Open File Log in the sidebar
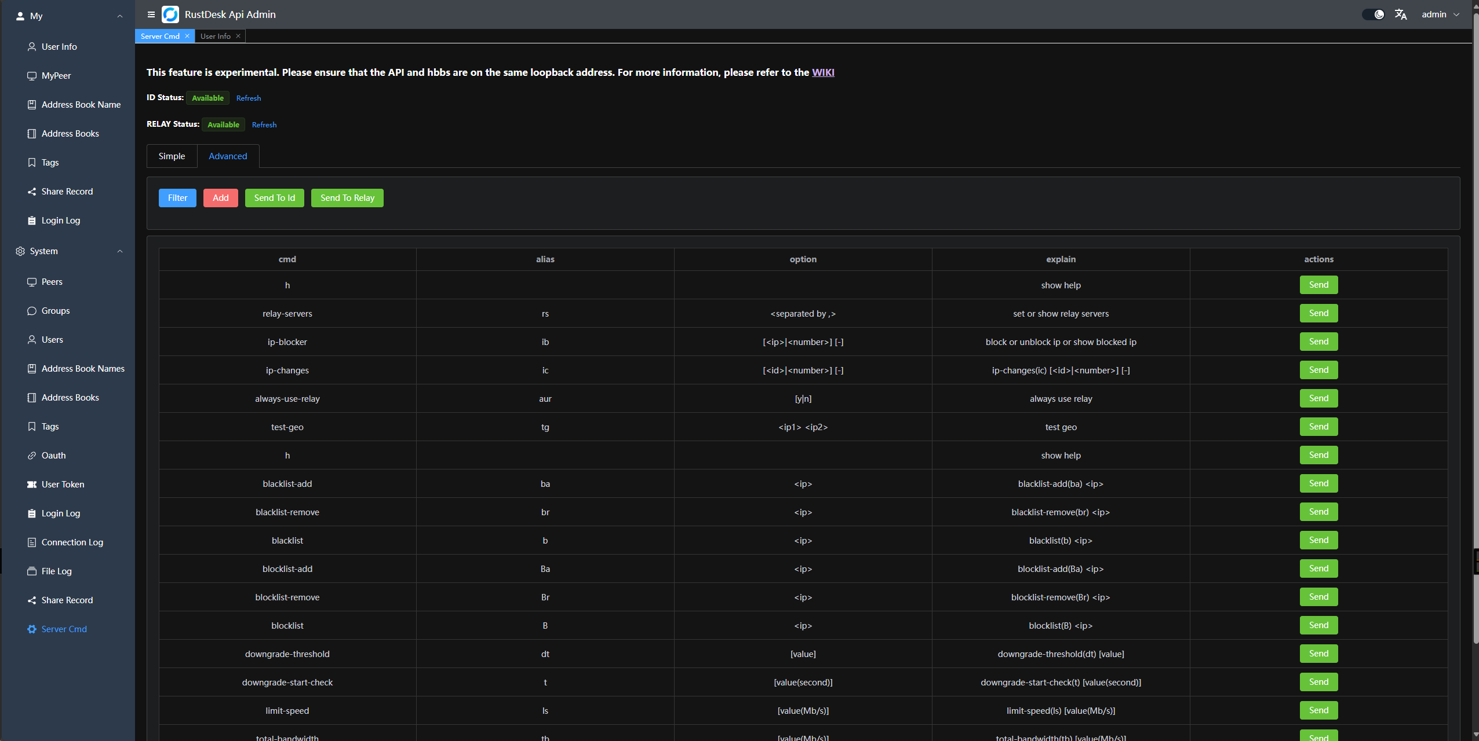This screenshot has width=1479, height=741. coord(56,571)
